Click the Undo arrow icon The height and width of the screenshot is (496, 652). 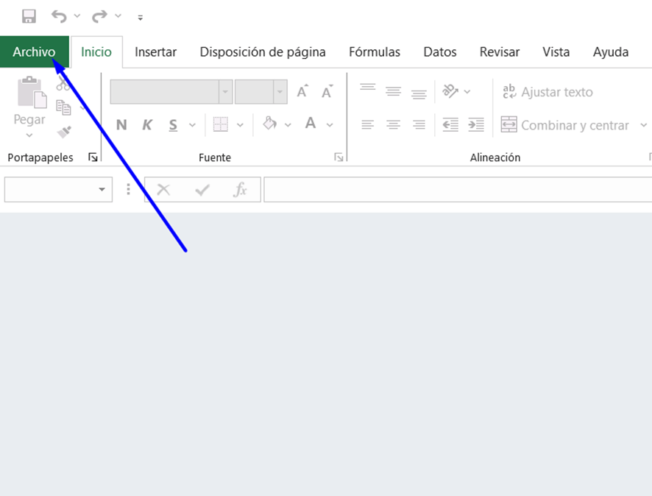pos(59,16)
